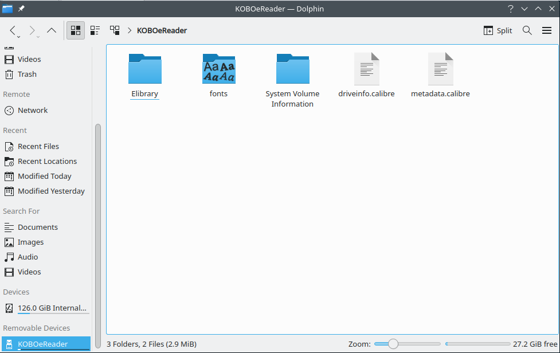
Task: Enable Split view
Action: pyautogui.click(x=498, y=31)
